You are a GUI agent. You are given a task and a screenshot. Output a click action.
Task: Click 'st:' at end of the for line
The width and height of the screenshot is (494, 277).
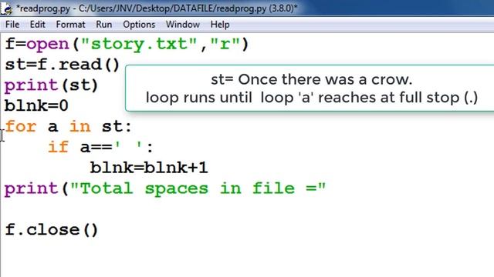pos(117,126)
